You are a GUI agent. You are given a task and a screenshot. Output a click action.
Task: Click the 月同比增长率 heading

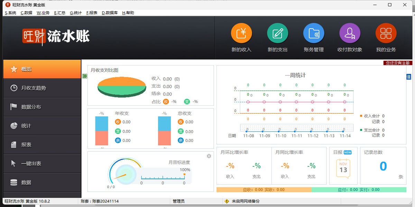click(289, 152)
